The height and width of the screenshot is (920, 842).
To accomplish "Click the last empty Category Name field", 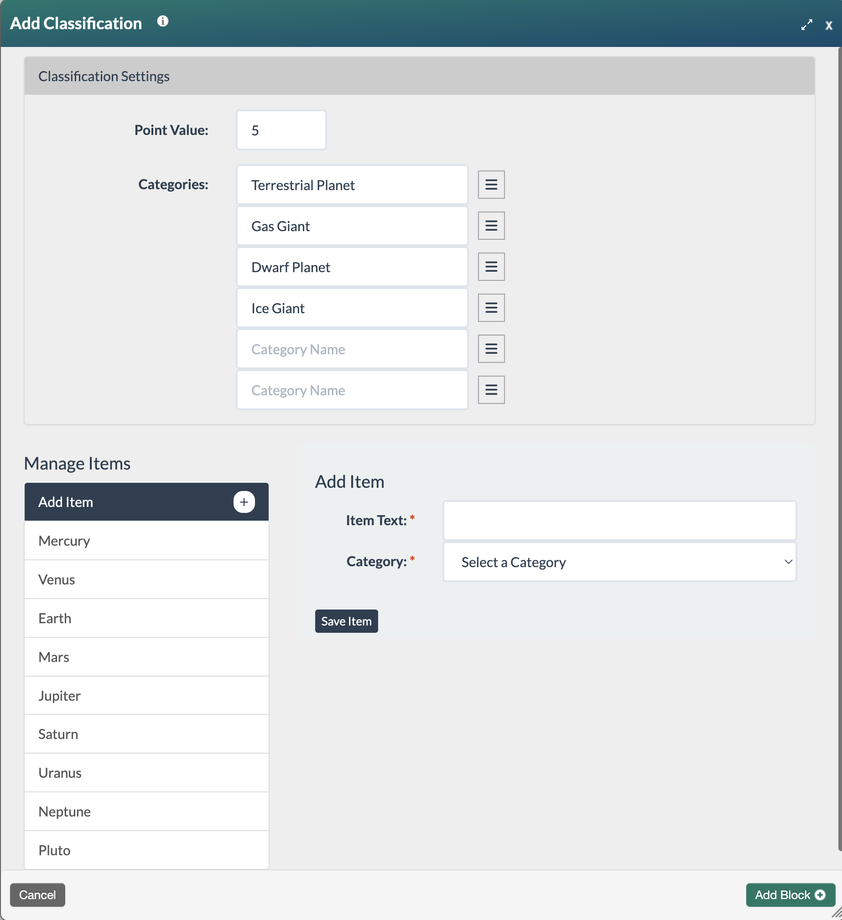I will 352,390.
